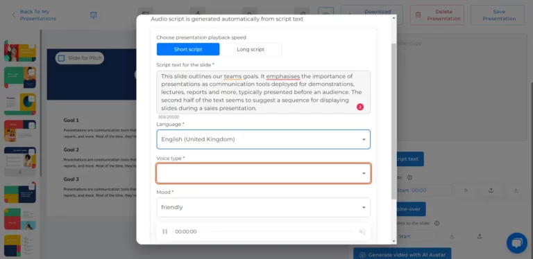Image resolution: width=533 pixels, height=259 pixels.
Task: Click info icon beside video to the slide
Action: point(437,223)
